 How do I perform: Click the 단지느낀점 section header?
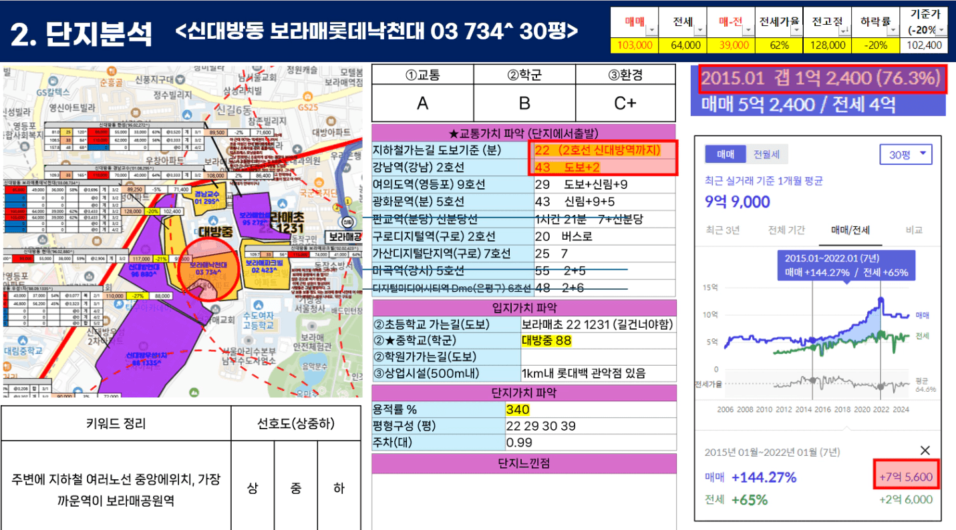tap(524, 463)
